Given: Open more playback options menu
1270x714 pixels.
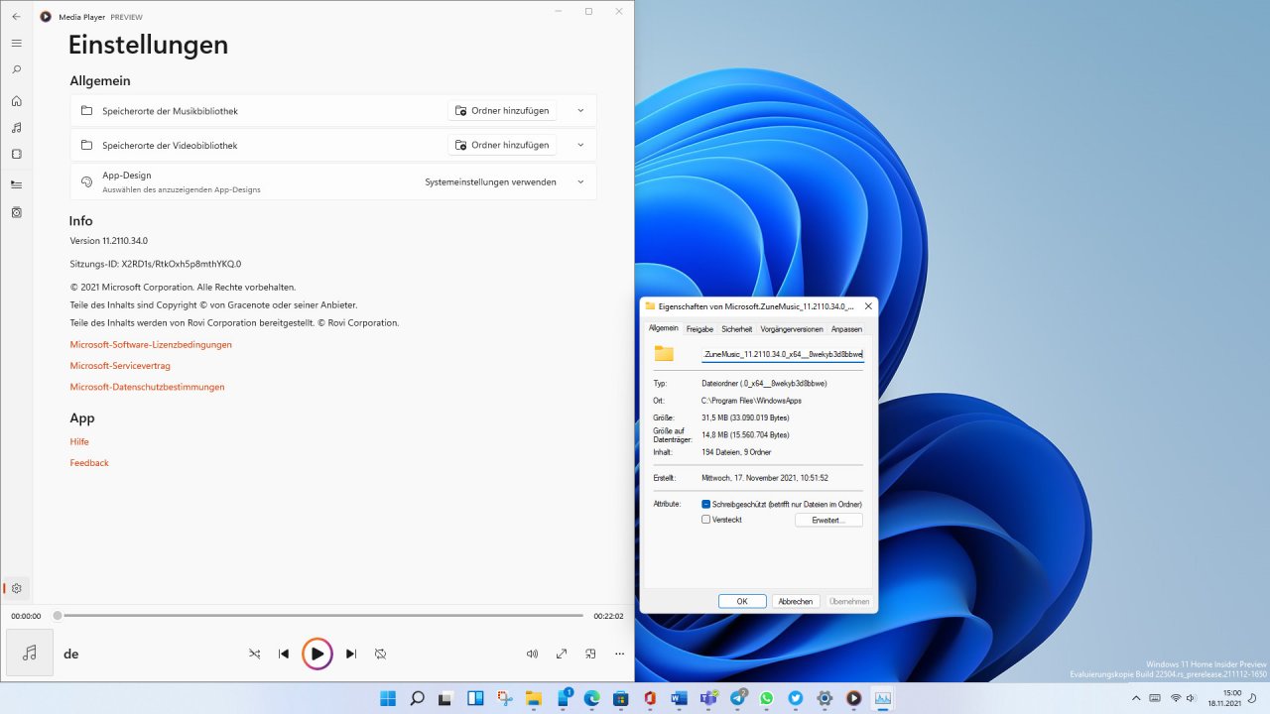Looking at the screenshot, I should point(619,654).
